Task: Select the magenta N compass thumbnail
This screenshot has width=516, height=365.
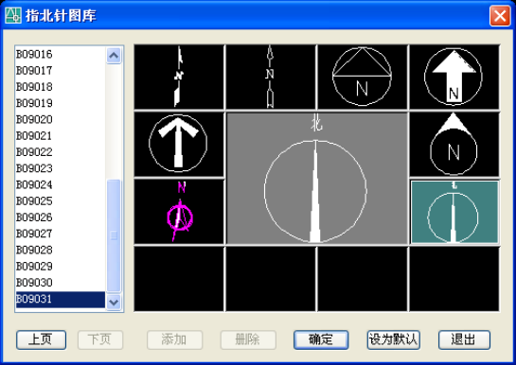Action: pos(179,212)
